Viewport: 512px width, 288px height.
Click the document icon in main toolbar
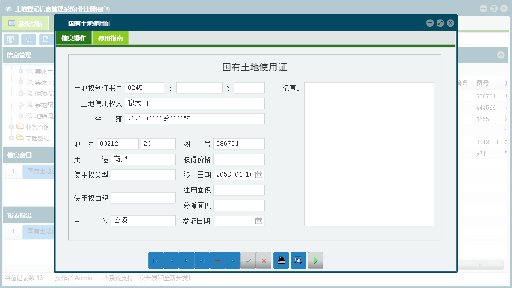point(46,40)
